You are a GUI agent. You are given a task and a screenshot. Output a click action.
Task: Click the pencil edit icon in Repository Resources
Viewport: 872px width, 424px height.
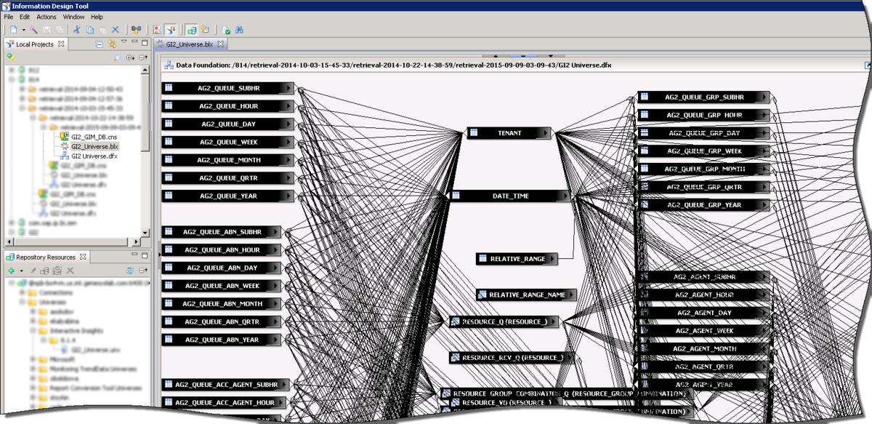click(33, 270)
